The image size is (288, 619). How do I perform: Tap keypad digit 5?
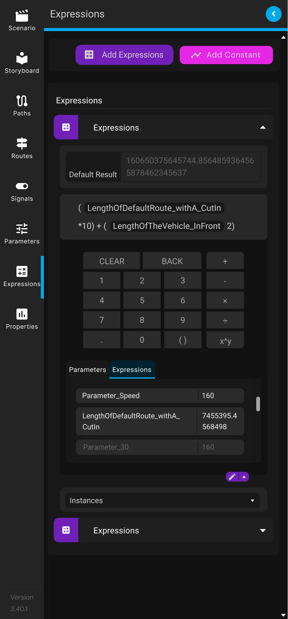tap(142, 301)
